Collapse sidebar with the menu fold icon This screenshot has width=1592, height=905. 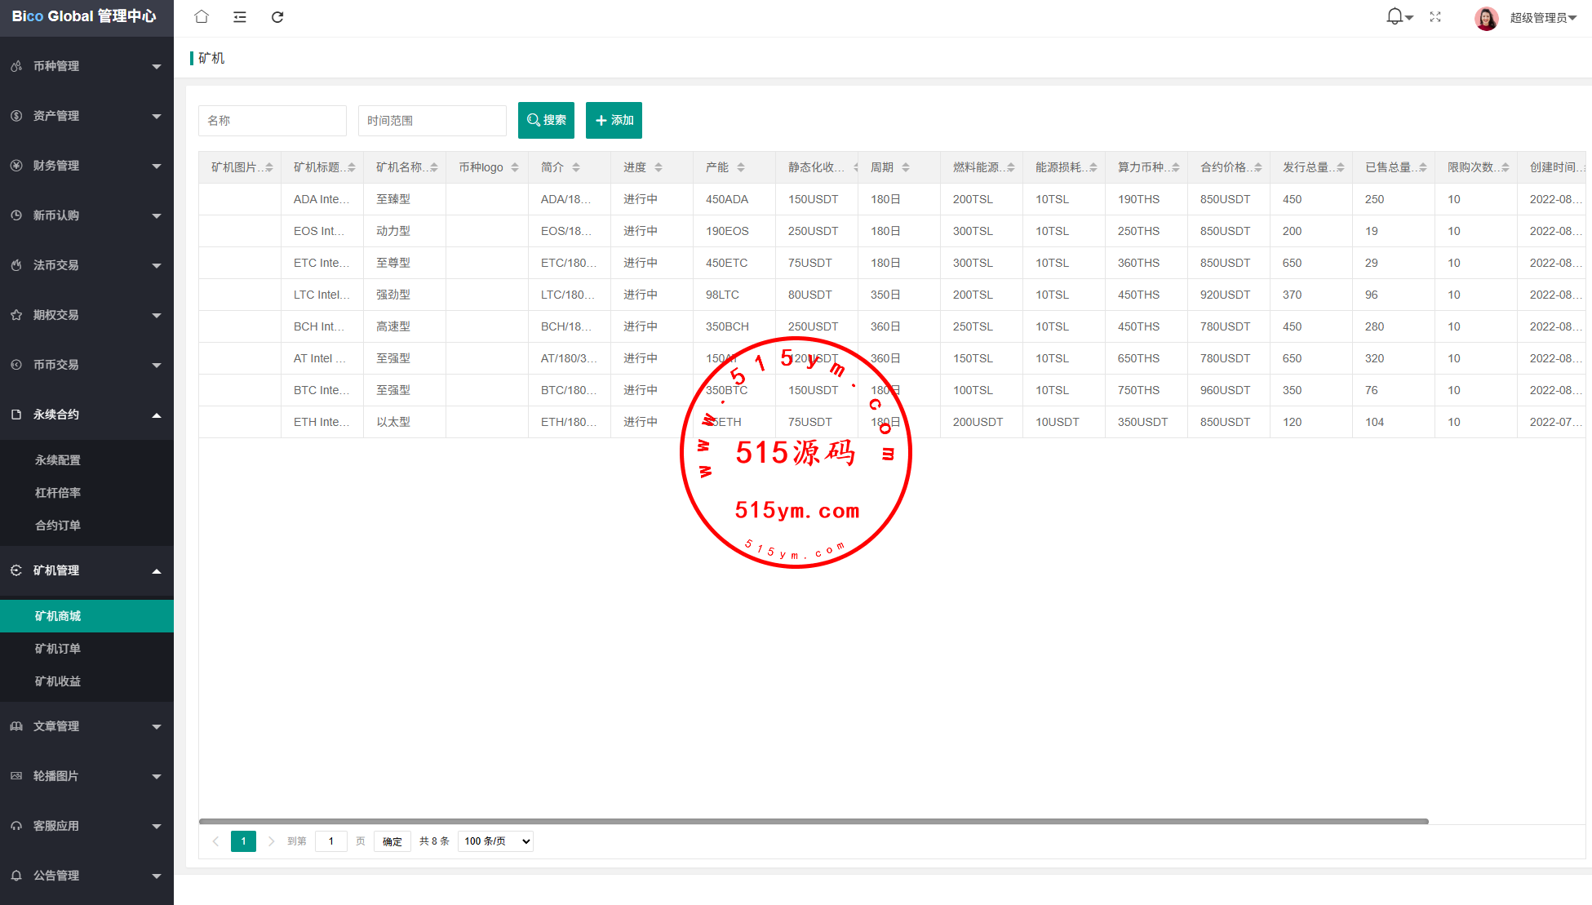click(240, 17)
